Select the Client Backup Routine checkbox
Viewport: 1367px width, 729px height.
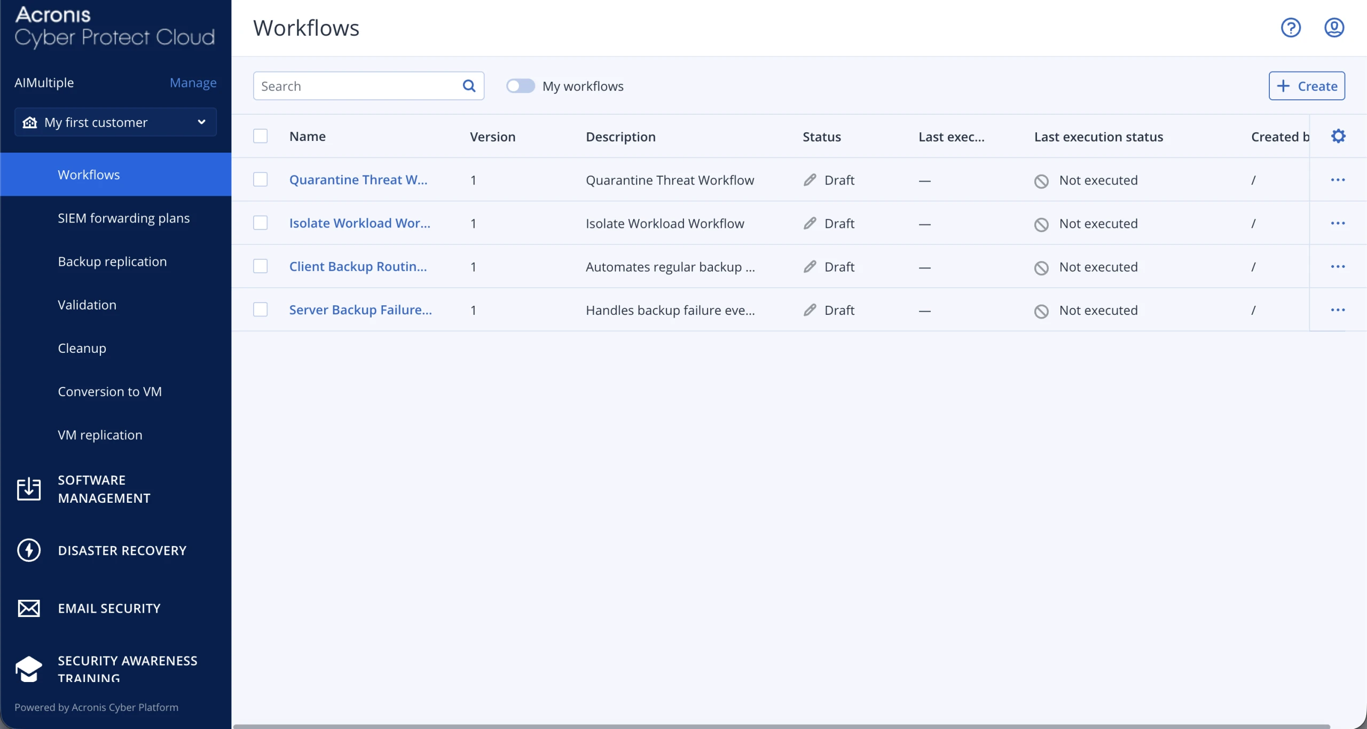tap(260, 266)
